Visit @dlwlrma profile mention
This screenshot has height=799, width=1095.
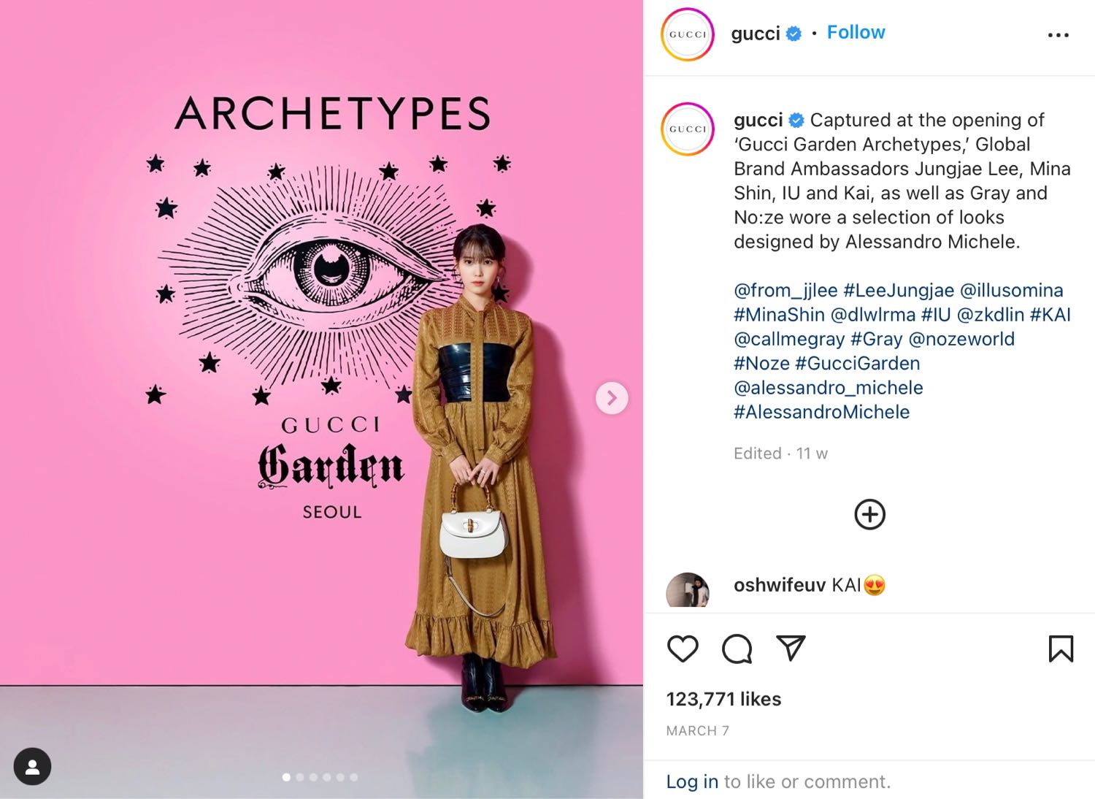pos(873,315)
